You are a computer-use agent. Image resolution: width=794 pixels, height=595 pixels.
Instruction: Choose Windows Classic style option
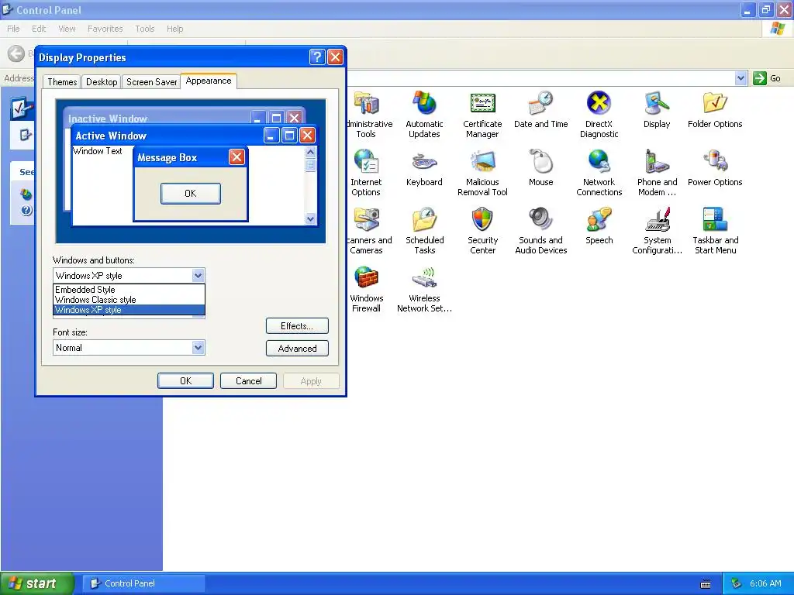pyautogui.click(x=129, y=300)
